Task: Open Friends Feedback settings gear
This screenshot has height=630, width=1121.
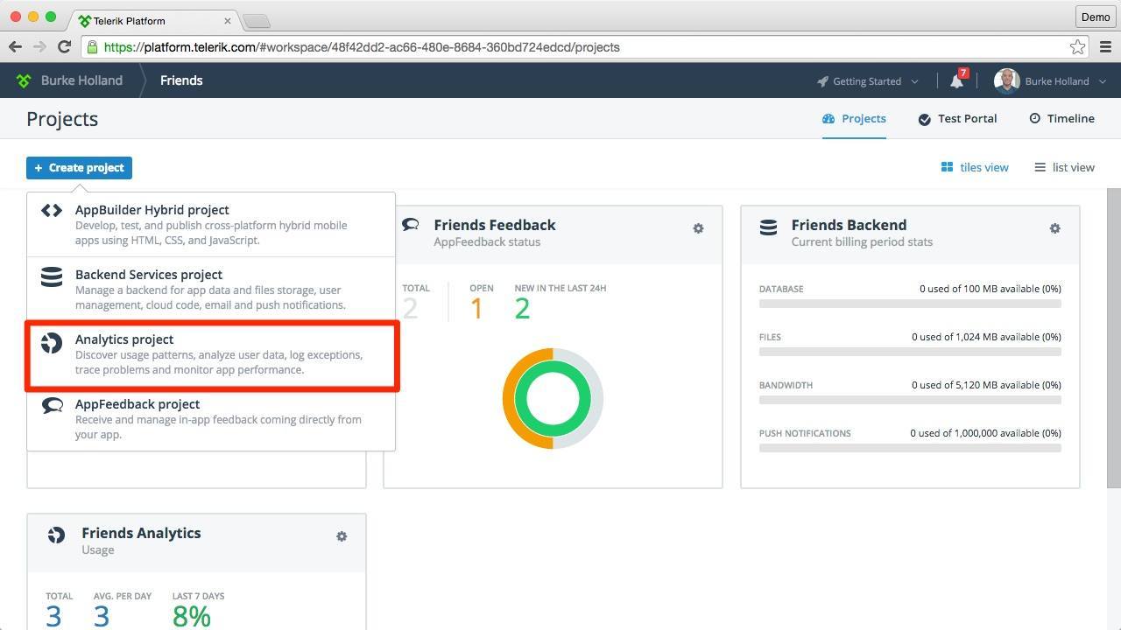Action: click(x=698, y=228)
